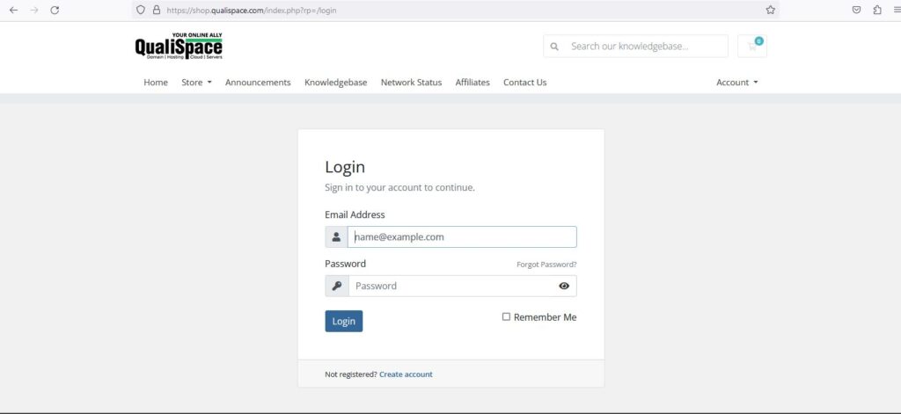Click the browser reload icon
Screen dimensions: 901x414
pyautogui.click(x=55, y=10)
